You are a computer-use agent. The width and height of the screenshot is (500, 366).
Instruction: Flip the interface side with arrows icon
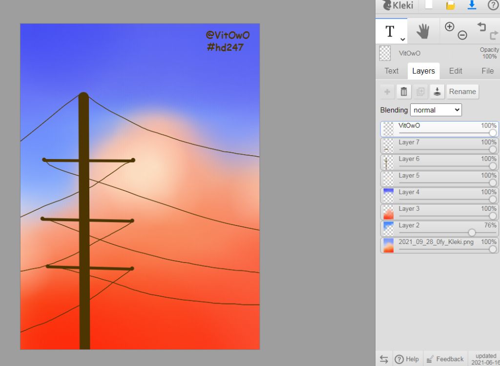384,359
